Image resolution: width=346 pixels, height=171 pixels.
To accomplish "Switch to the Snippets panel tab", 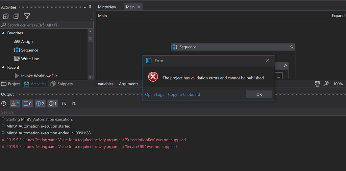I will coord(61,84).
